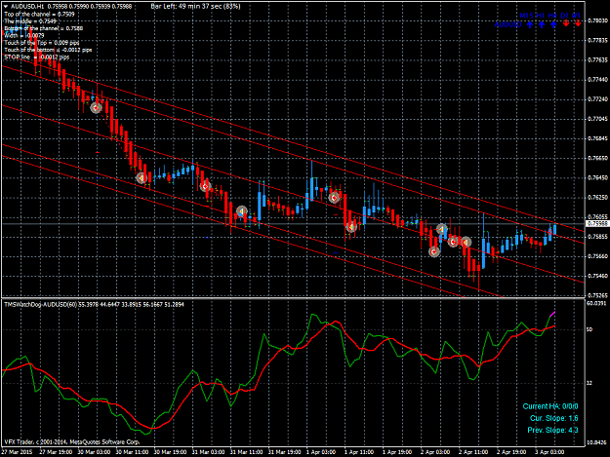610x457 pixels.
Task: Click the '27 Mar 2015' date on time axis
Action: [x=17, y=452]
